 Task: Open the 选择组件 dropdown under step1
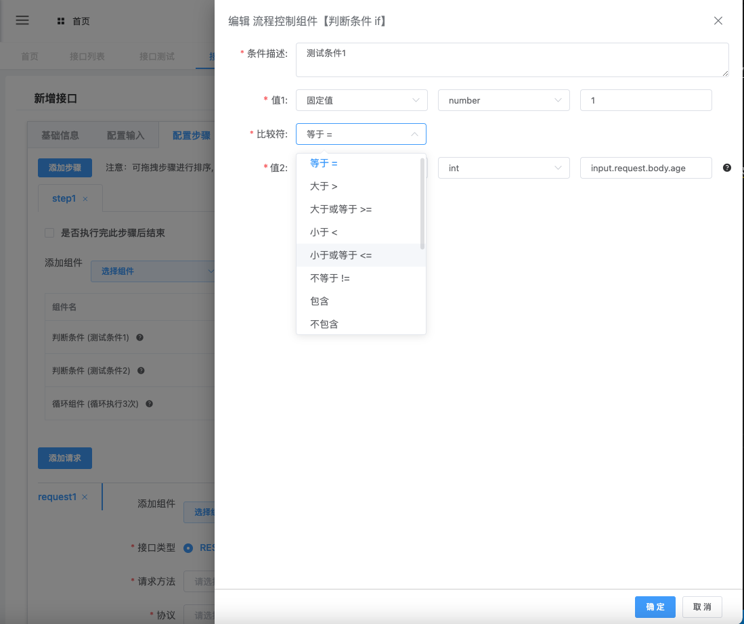click(x=153, y=271)
